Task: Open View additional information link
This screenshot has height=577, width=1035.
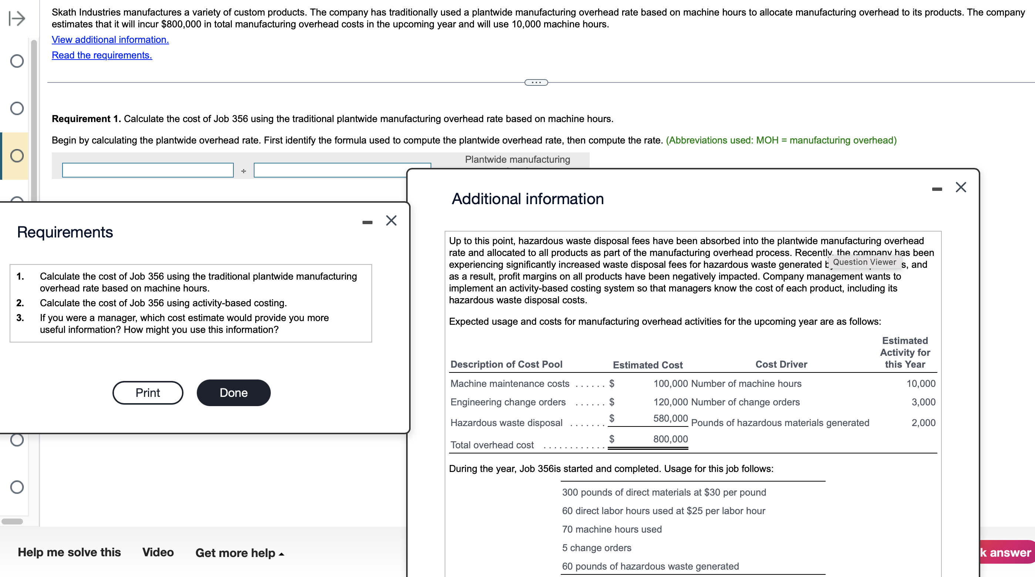Action: (110, 39)
